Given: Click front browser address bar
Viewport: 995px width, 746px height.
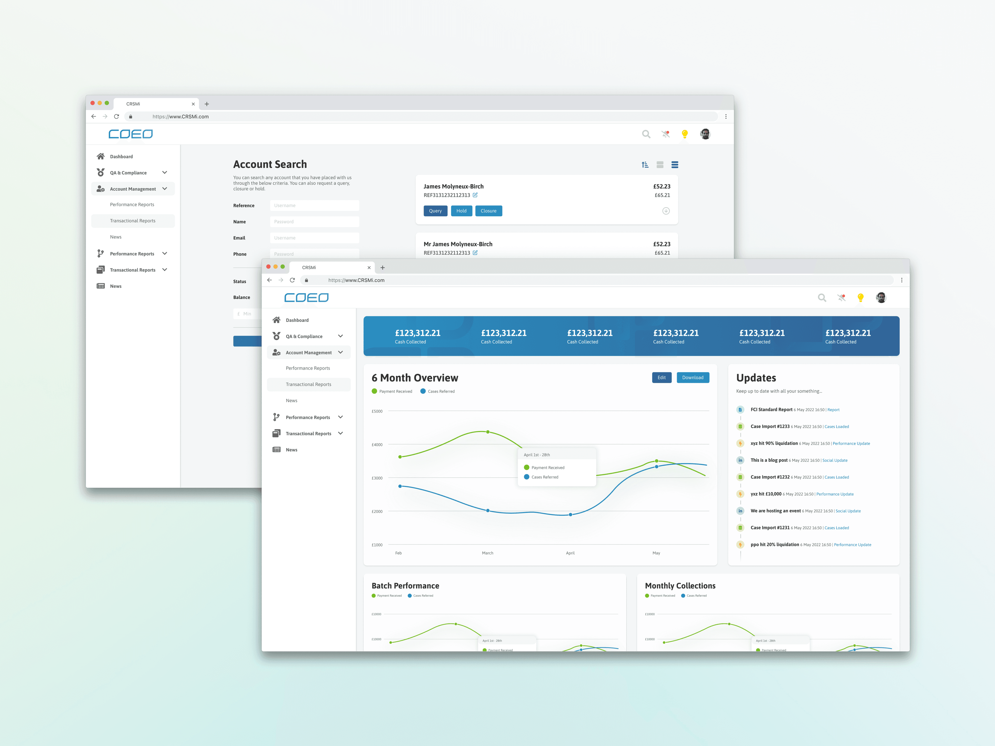Looking at the screenshot, I should point(596,280).
